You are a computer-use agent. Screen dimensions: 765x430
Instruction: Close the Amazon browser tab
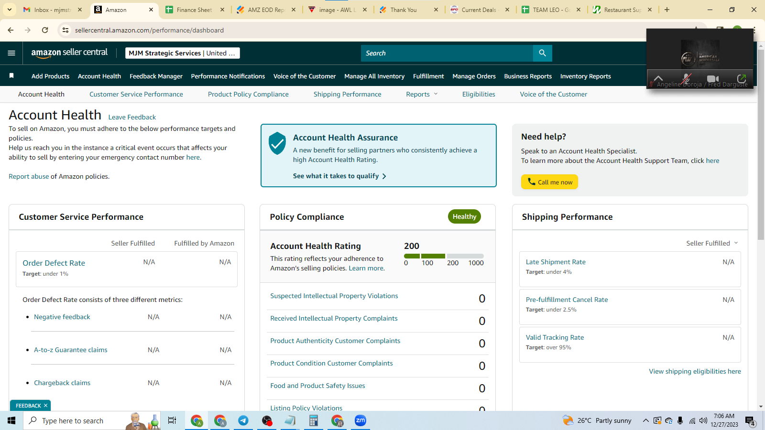tap(151, 10)
